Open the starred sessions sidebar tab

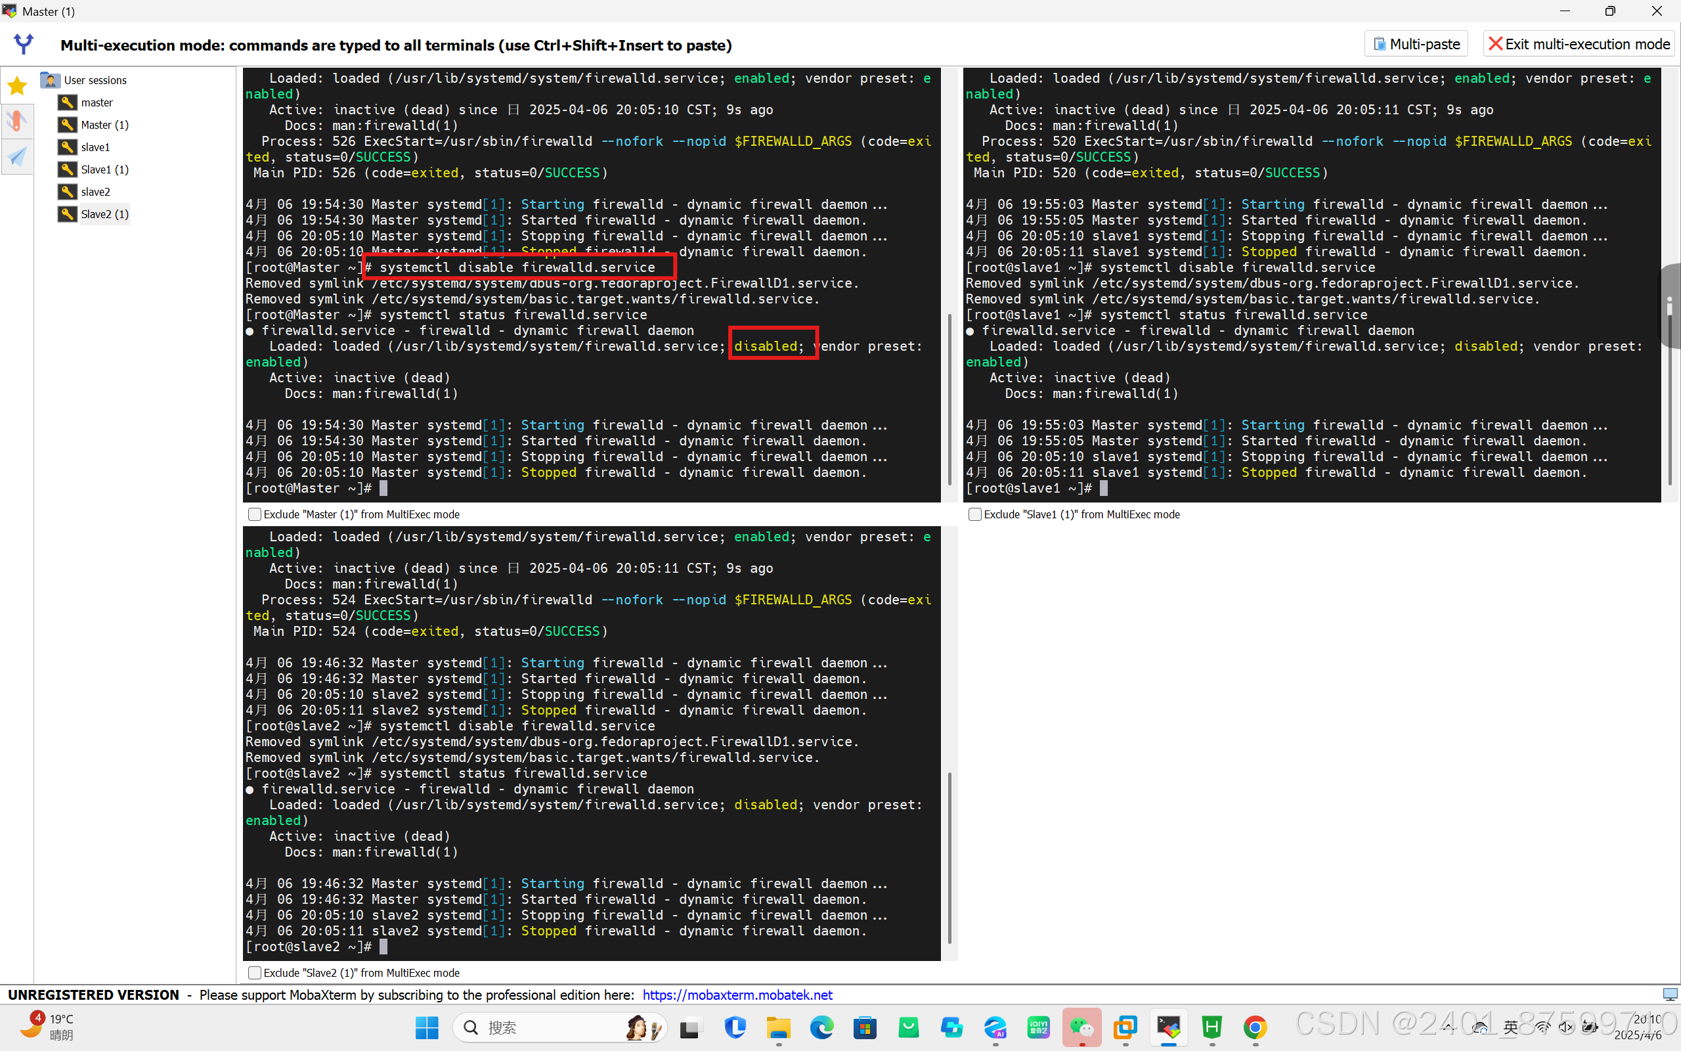16,86
